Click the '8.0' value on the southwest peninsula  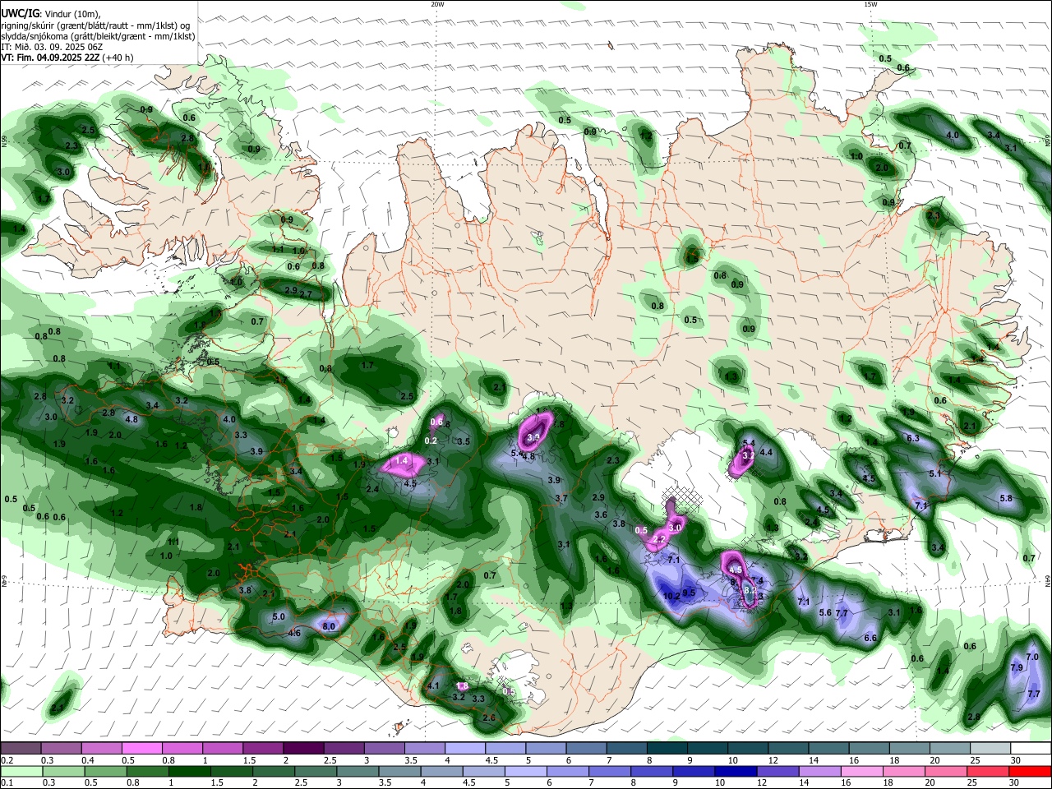pos(329,626)
